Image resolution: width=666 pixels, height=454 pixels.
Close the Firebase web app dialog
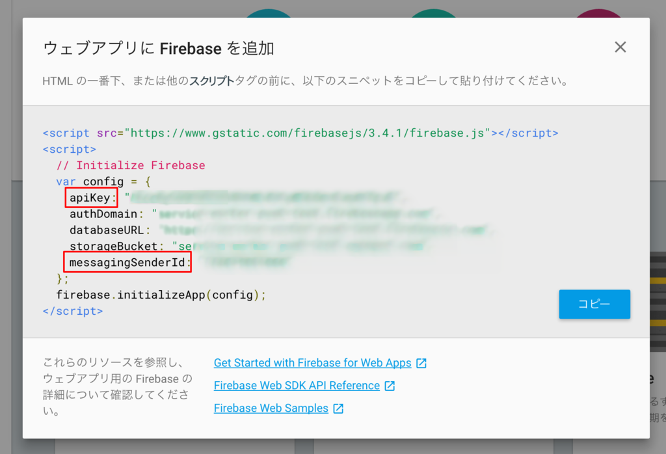(620, 47)
